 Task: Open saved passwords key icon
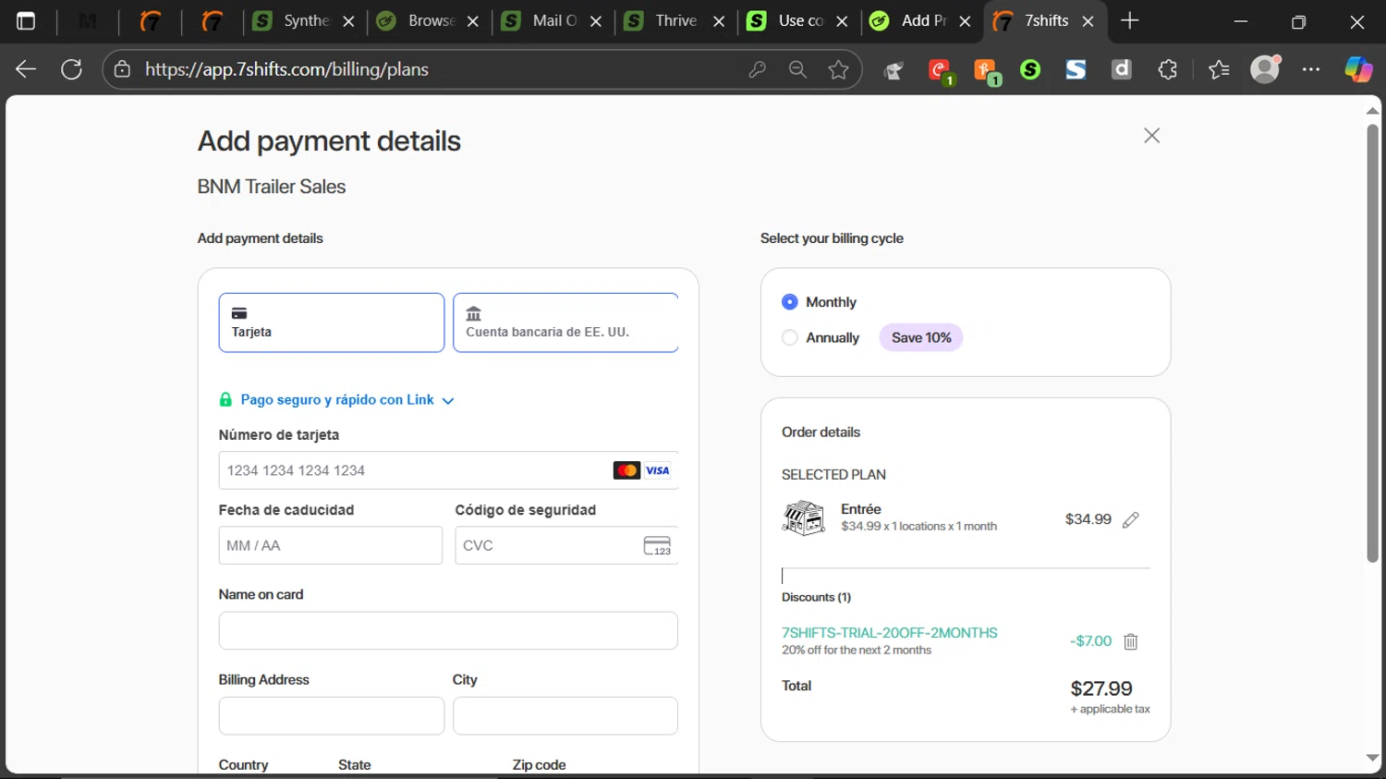757,69
